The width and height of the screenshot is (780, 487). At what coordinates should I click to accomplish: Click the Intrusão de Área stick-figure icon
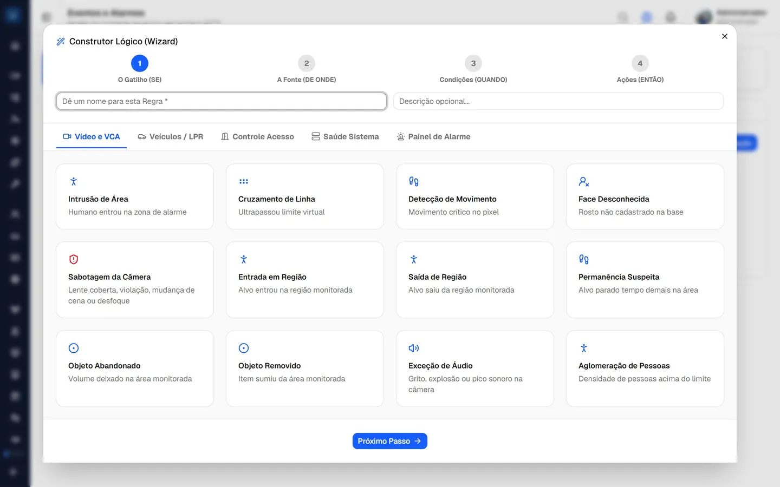74,182
